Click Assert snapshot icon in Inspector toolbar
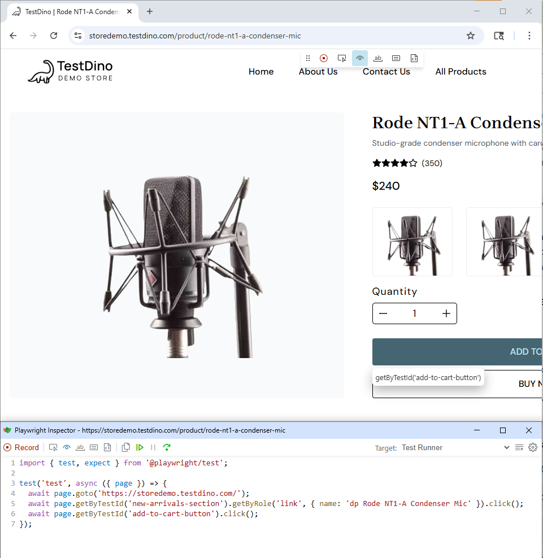Viewport: 543px width, 558px height. click(107, 447)
